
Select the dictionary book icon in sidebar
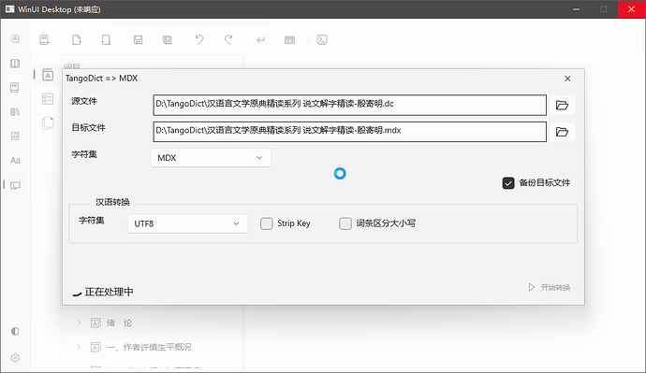pyautogui.click(x=15, y=88)
